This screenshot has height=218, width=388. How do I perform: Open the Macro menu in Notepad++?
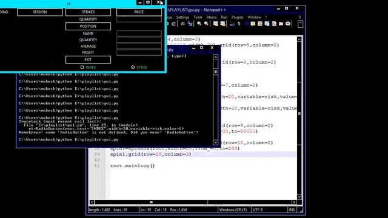click(212, 18)
